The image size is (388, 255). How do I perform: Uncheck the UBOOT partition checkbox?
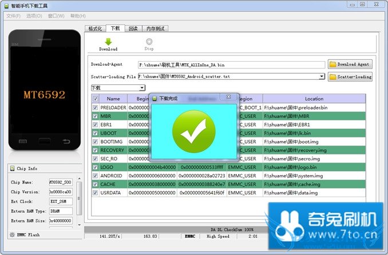click(x=95, y=133)
